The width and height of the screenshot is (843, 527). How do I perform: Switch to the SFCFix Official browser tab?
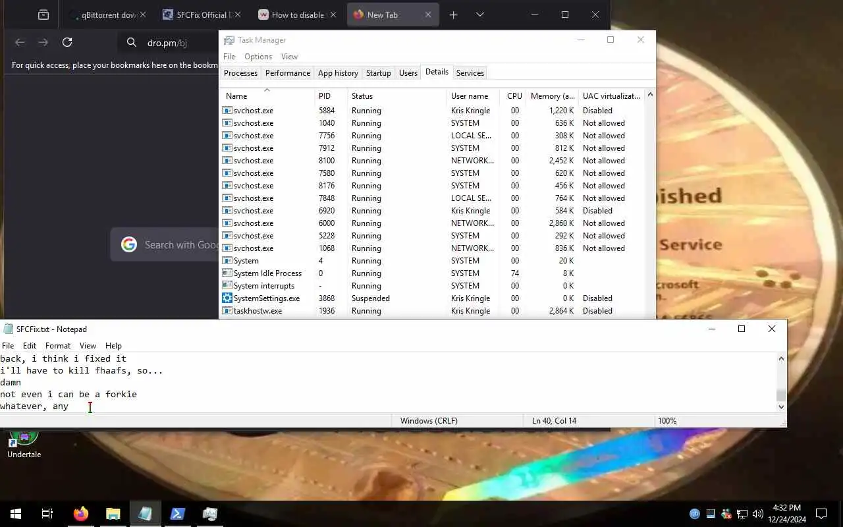click(x=202, y=14)
